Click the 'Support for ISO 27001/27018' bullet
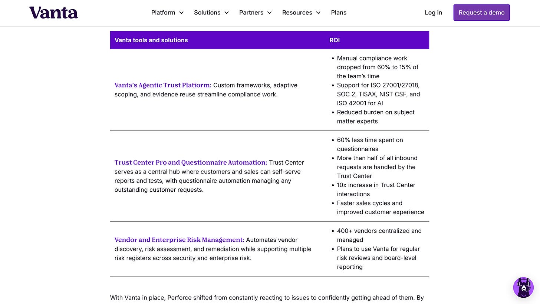Screen dimensions: 540x304 [x=378, y=94]
